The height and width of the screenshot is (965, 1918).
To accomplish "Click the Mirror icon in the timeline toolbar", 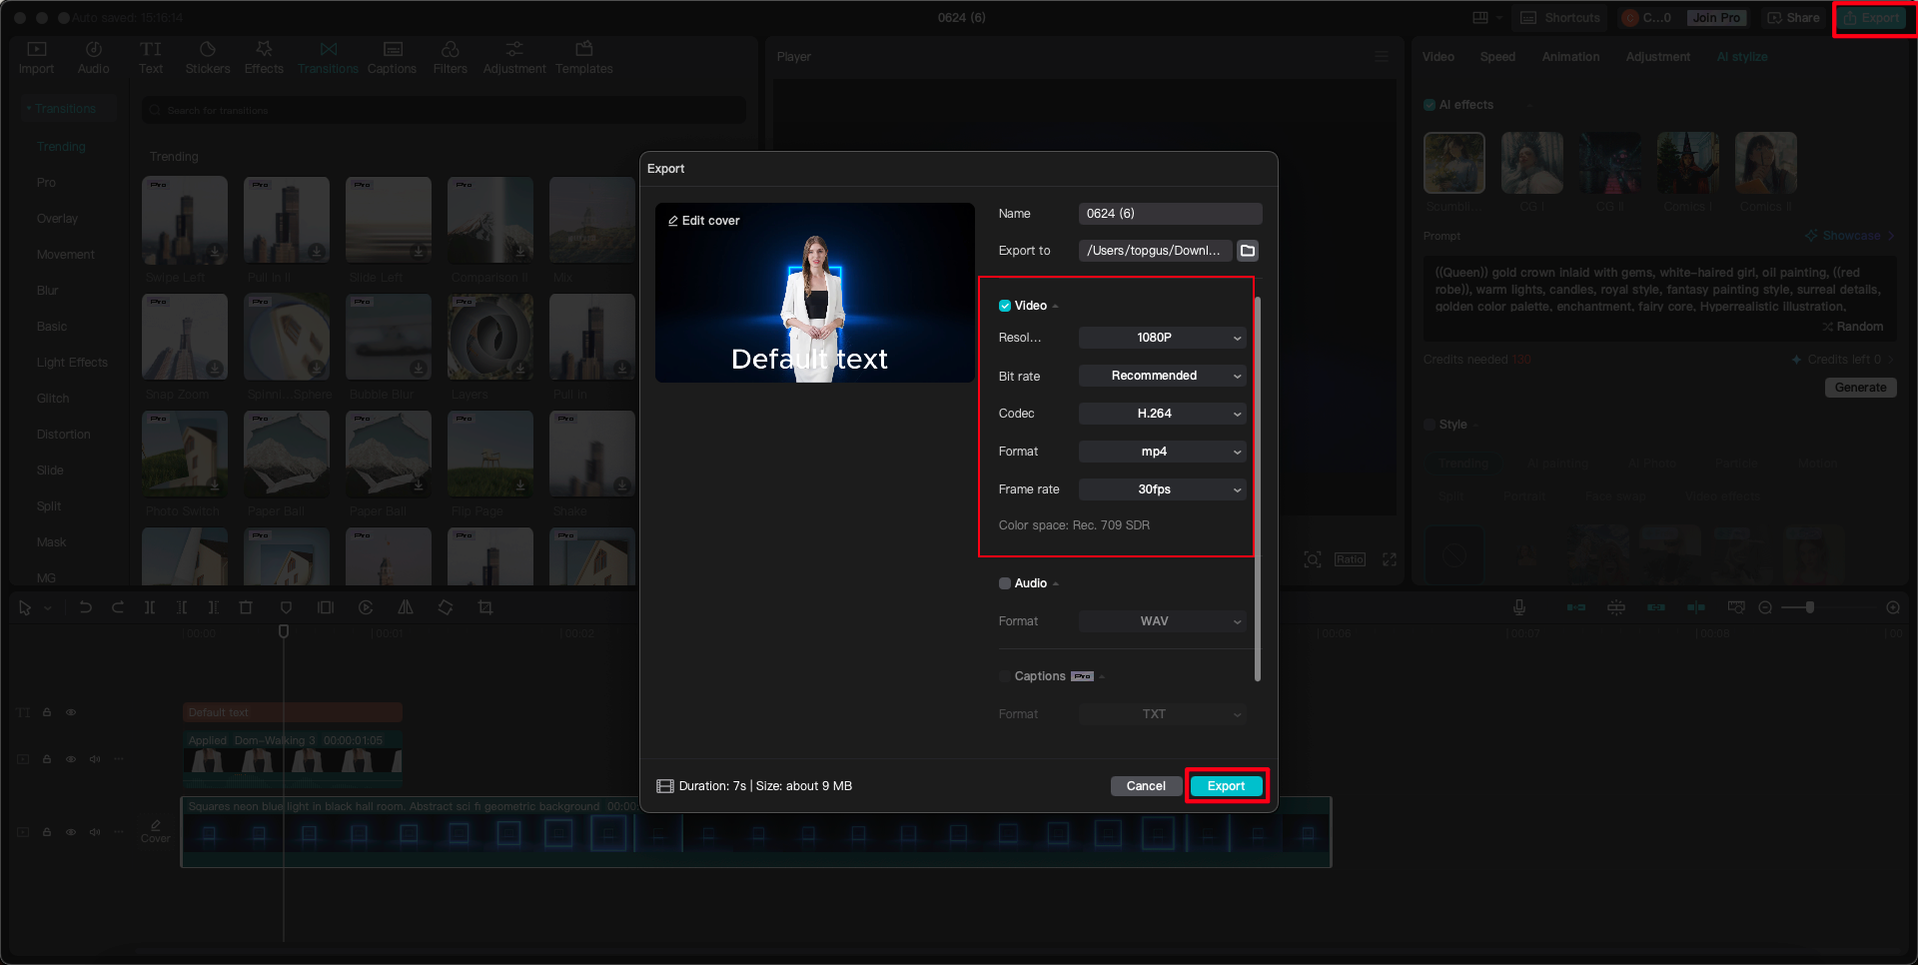I will click(x=405, y=606).
